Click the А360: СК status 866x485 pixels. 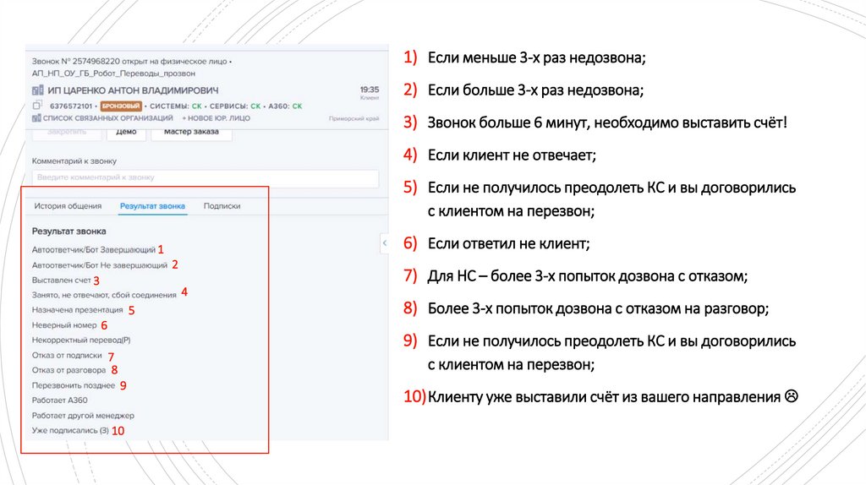[285, 106]
